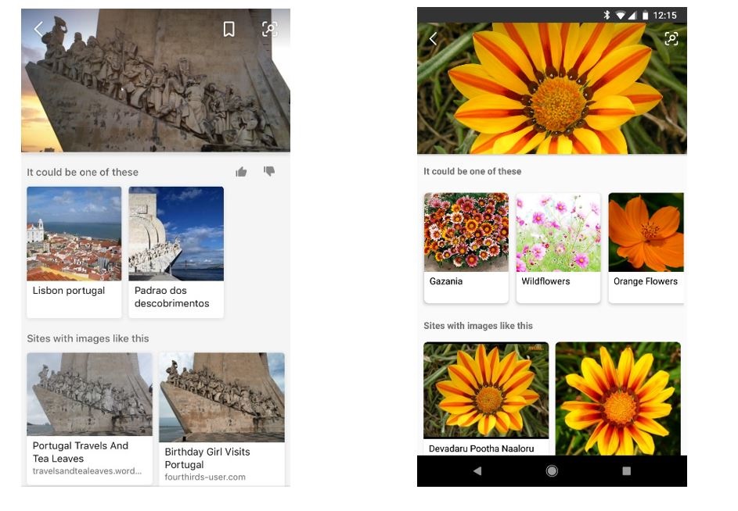Tap the Wi-Fi status icon
738x511 pixels.
pos(621,16)
